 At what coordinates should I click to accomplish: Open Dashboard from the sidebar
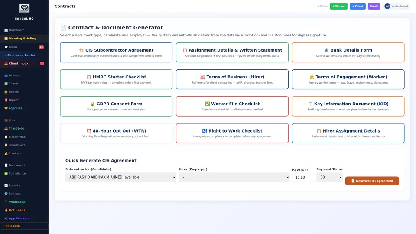[24, 30]
